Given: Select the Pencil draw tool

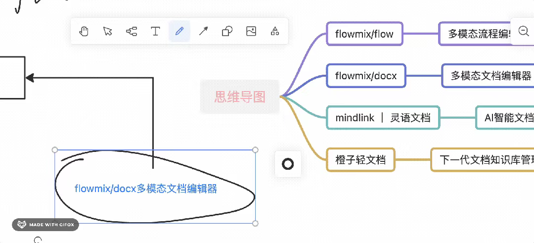Looking at the screenshot, I should (179, 31).
